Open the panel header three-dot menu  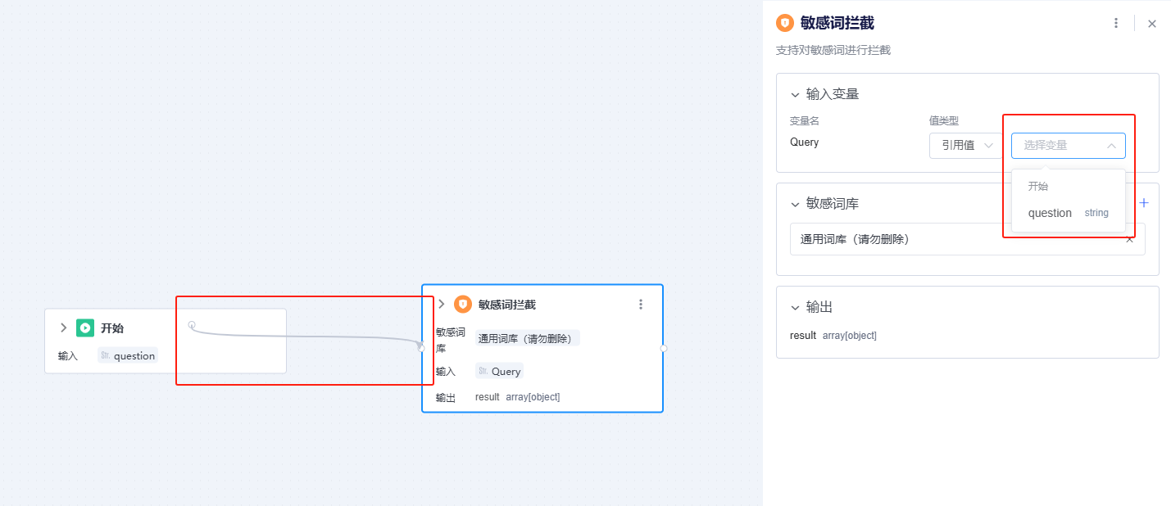pyautogui.click(x=1115, y=23)
